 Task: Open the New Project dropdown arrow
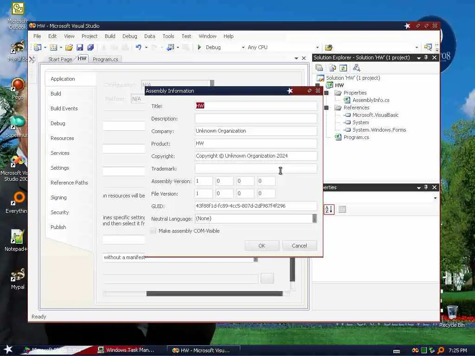tap(45, 48)
